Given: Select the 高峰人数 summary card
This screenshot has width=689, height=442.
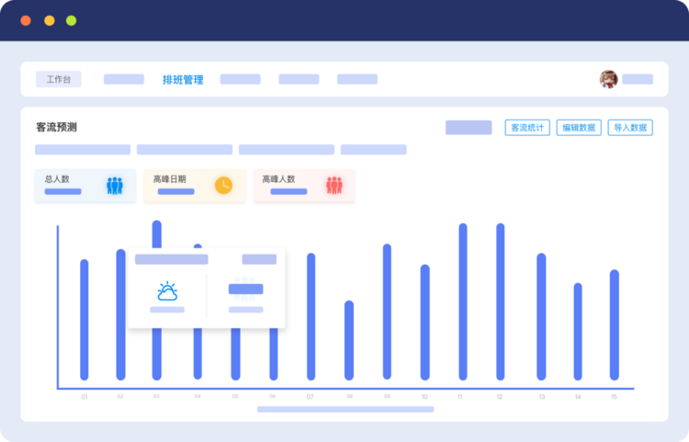Looking at the screenshot, I should click(x=304, y=186).
